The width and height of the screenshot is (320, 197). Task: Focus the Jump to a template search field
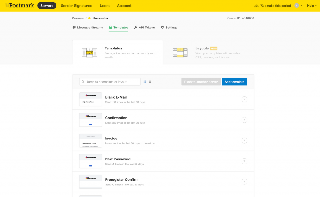[110, 82]
